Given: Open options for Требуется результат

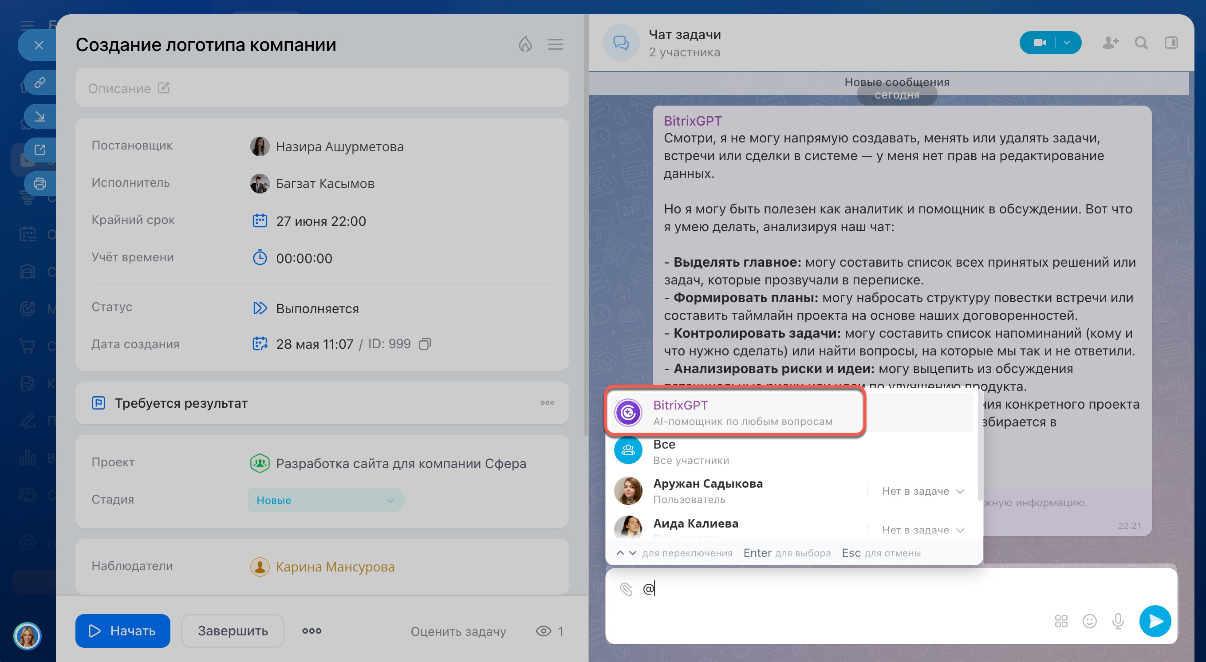Looking at the screenshot, I should pyautogui.click(x=547, y=402).
